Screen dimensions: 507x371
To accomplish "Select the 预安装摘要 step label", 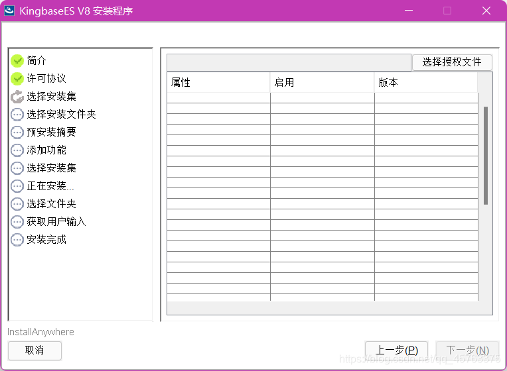I will tap(51, 132).
